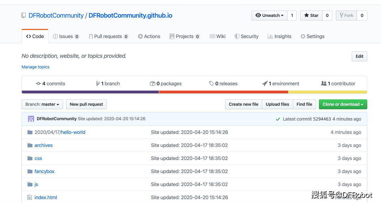
Task: View the 4 commits history
Action: (x=50, y=84)
